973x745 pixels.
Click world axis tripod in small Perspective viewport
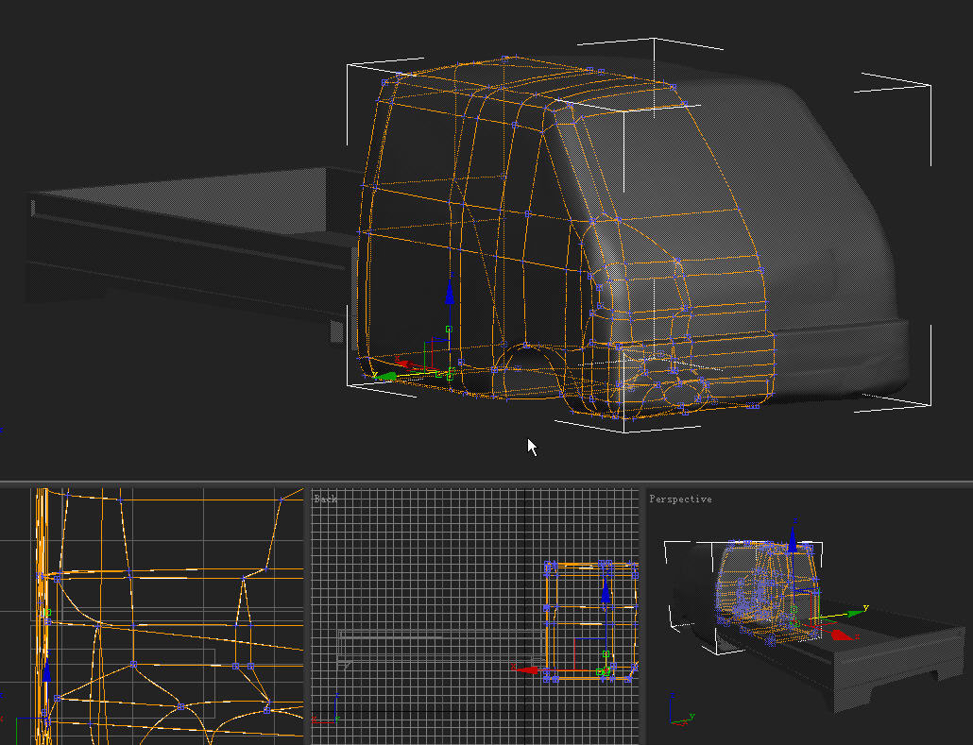tap(678, 715)
